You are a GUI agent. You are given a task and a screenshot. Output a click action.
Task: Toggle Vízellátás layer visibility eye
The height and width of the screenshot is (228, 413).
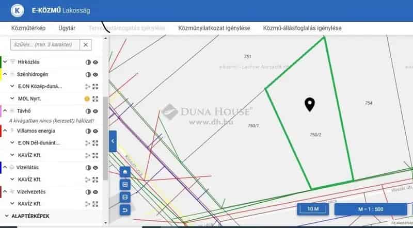click(96, 168)
